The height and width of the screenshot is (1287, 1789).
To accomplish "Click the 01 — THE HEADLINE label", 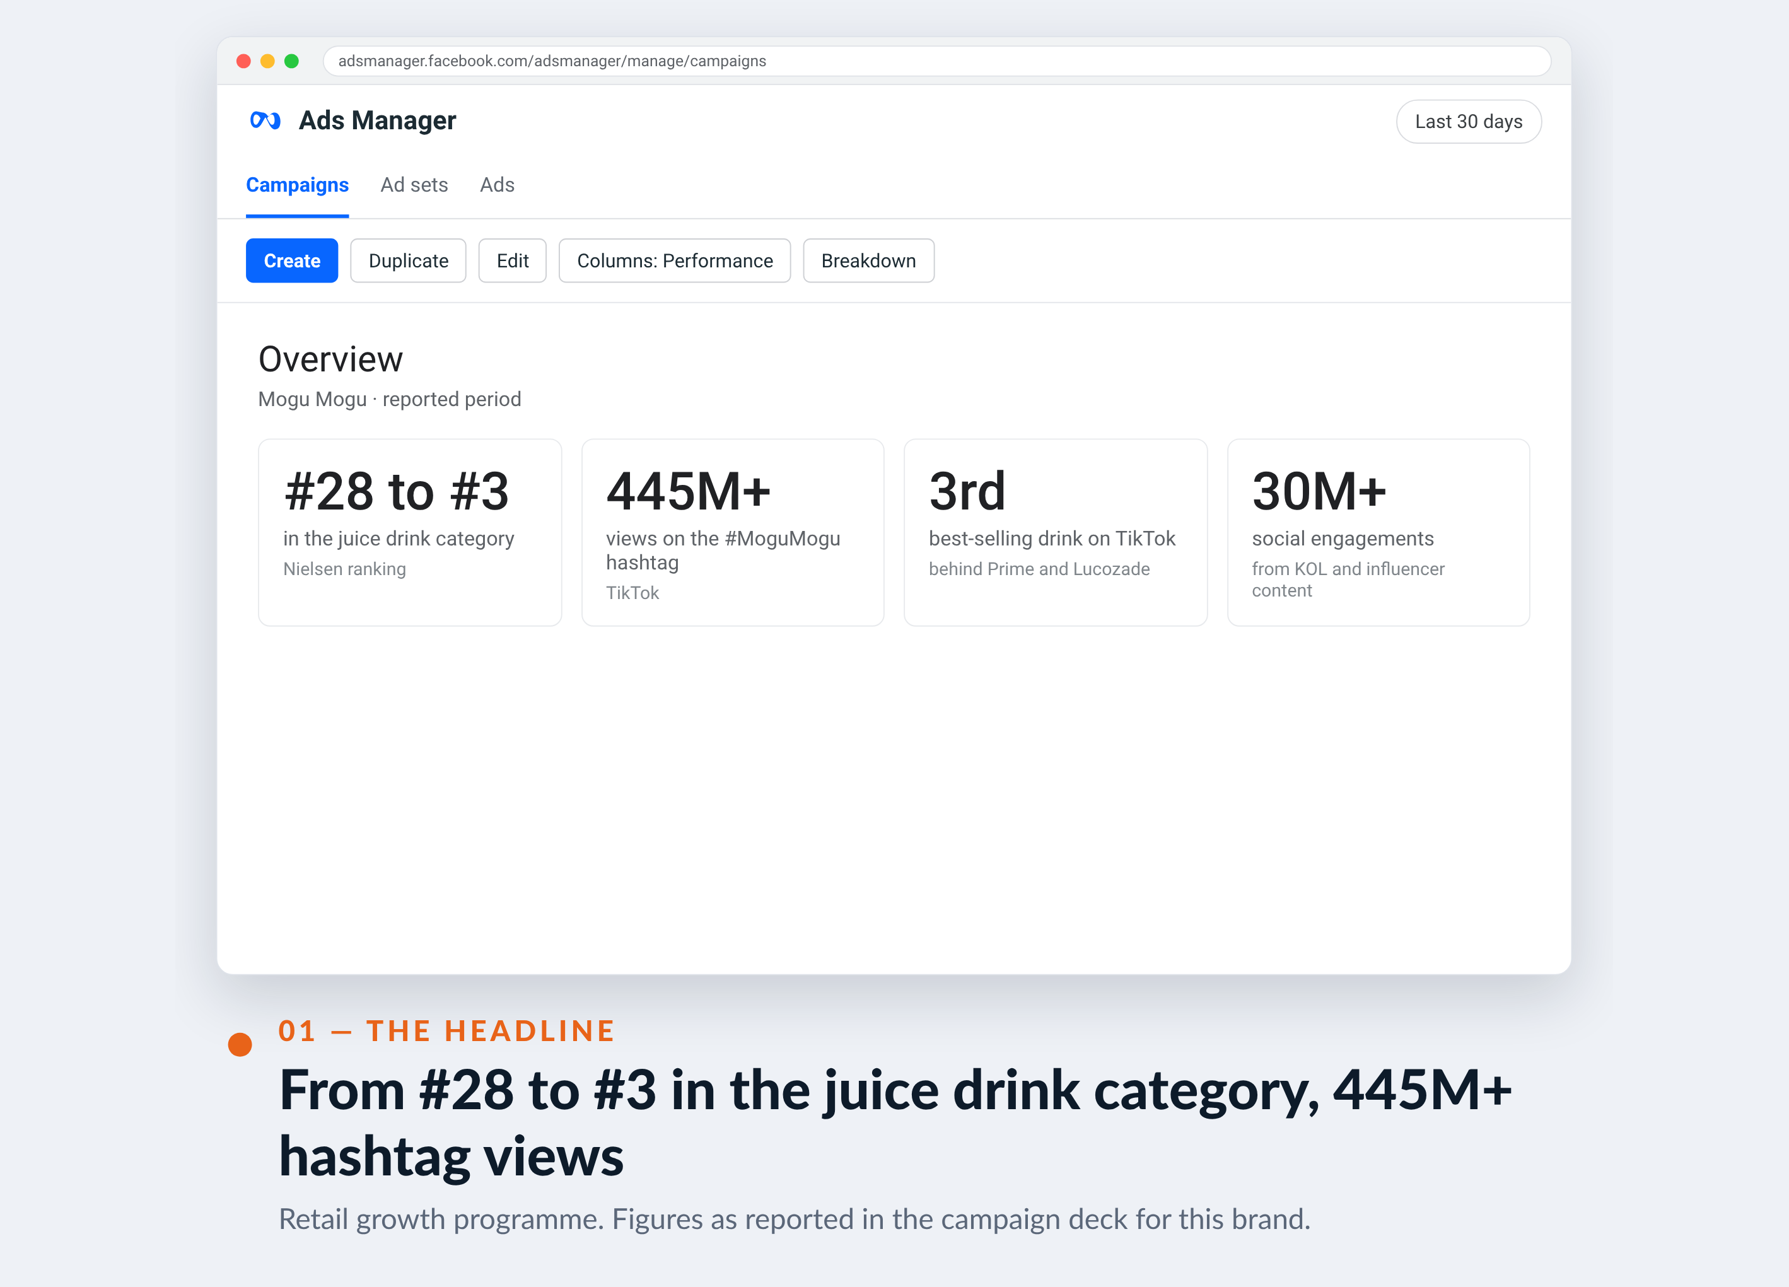I will 446,1031.
